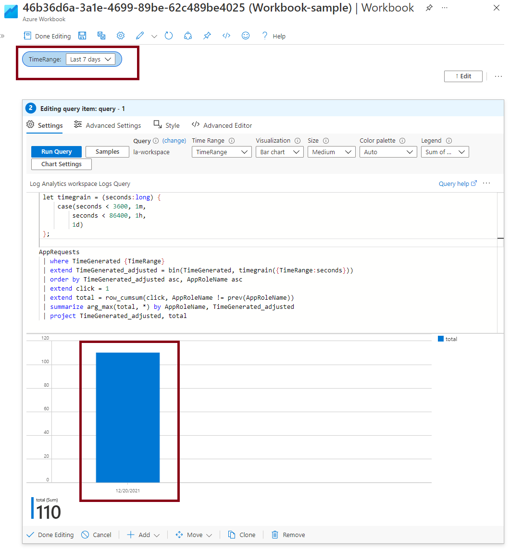Open workbook settings gear icon
Image resolution: width=510 pixels, height=550 pixels.
[121, 36]
